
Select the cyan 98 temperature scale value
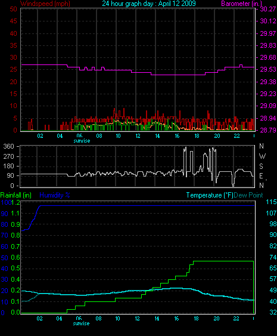273,224
